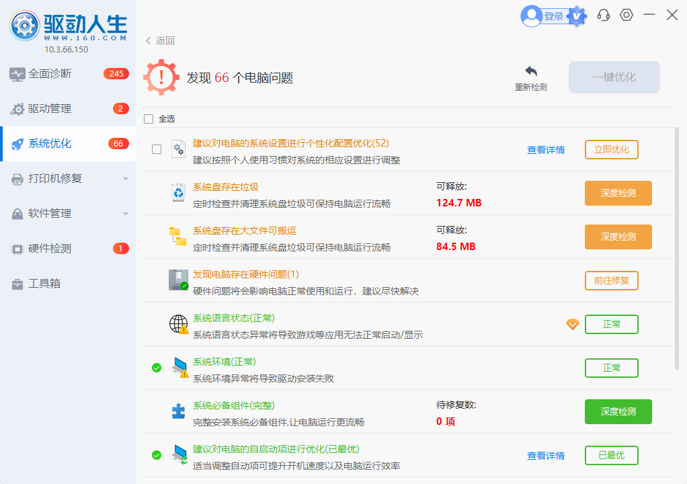Click the 84.5 MB value
The height and width of the screenshot is (484, 687).
(x=456, y=247)
